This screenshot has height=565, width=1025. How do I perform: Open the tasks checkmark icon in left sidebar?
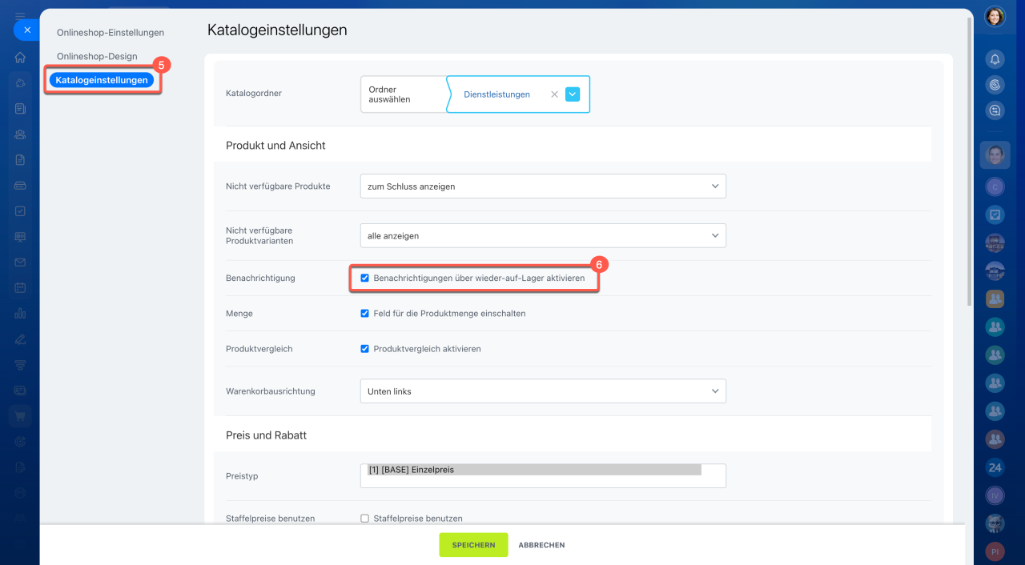(20, 211)
